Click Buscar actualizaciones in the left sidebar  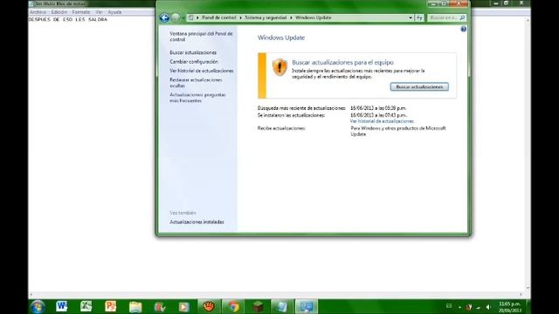point(193,52)
